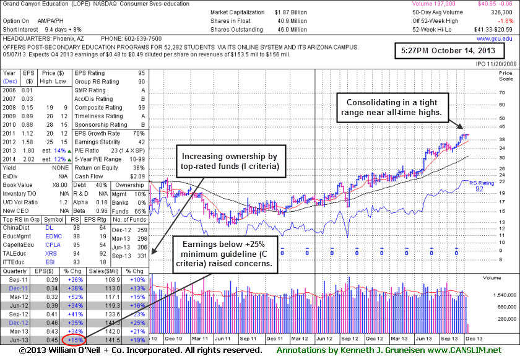Click the EPS Growth Rate 70% value
520x356 pixels.
[139, 133]
